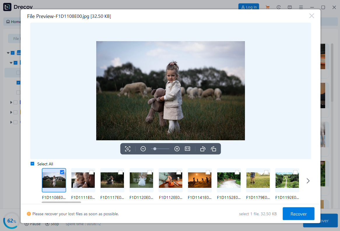Screen dimensions: 340x231
Task: Rotate the preview image right
Action: pos(213,149)
